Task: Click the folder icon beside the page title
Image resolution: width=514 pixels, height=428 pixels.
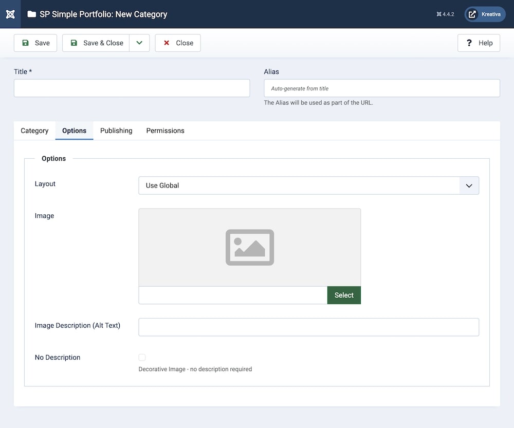Action: tap(32, 14)
